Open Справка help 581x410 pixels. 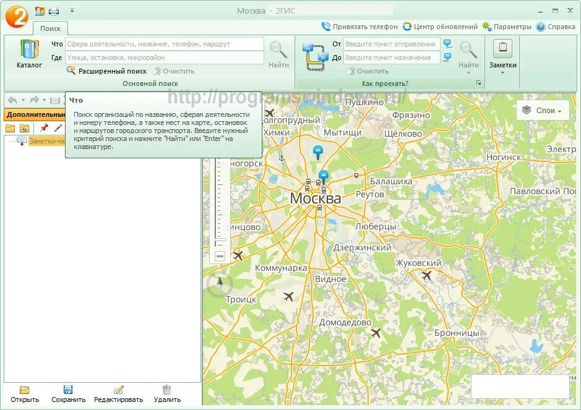point(556,27)
